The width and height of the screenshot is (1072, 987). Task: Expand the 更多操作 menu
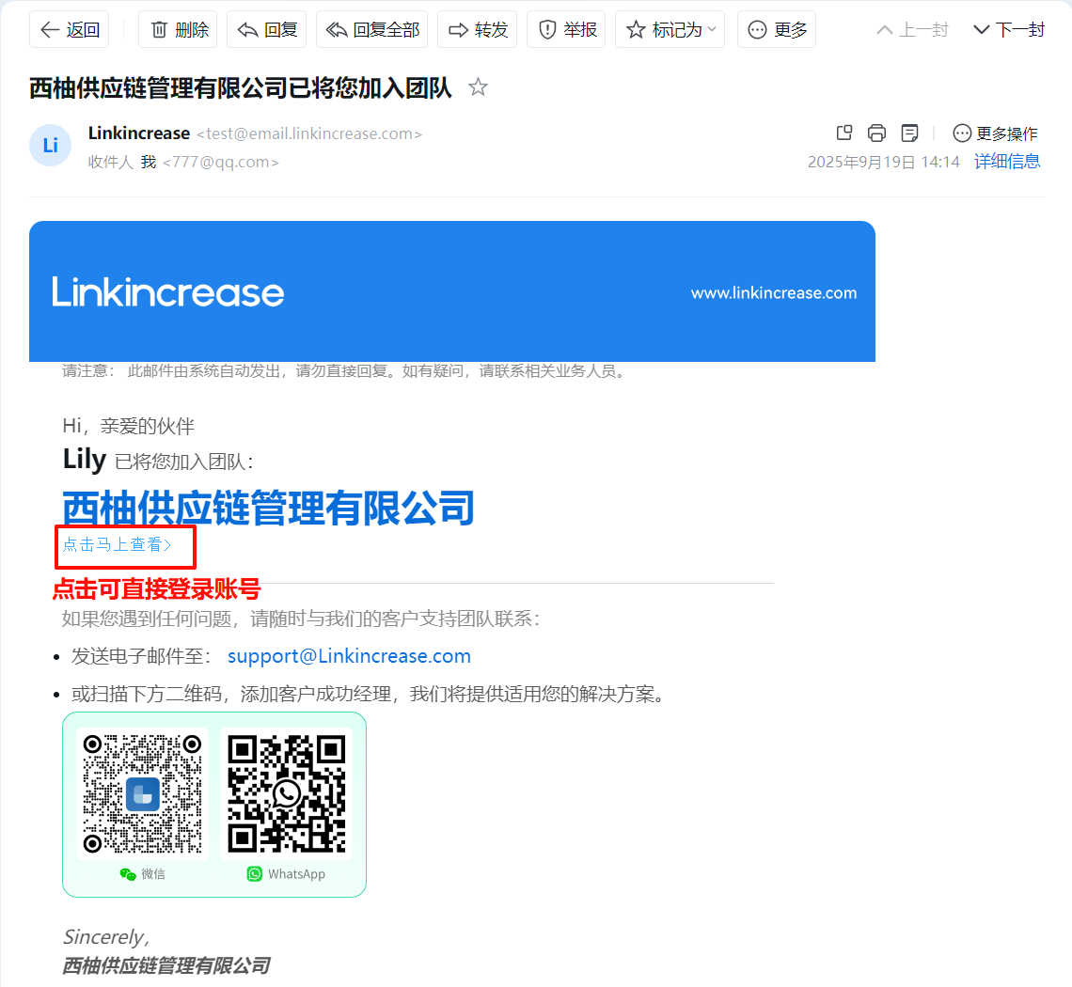pos(995,133)
